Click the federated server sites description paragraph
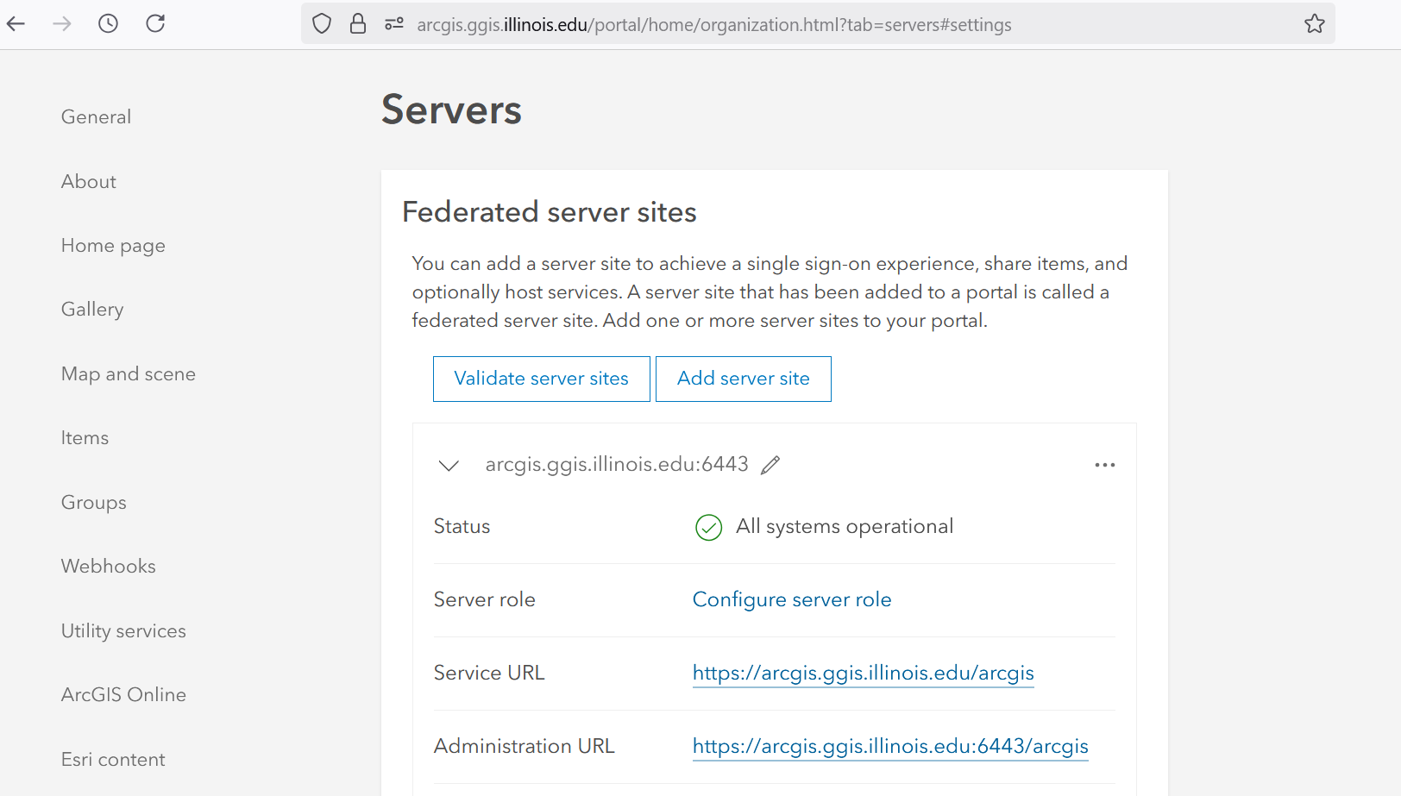This screenshot has height=796, width=1401. pos(770,292)
